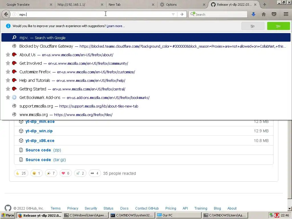Open the Learn more link
The image size is (292, 219).
point(116,26)
